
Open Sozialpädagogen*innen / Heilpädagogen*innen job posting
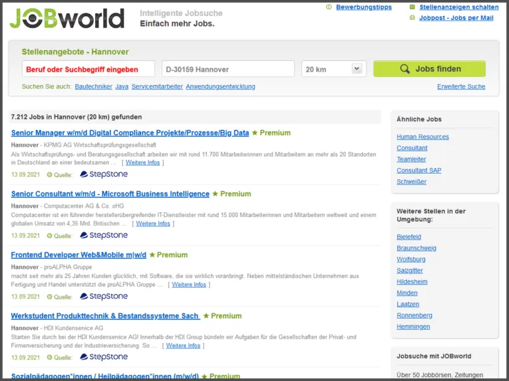click(x=105, y=376)
